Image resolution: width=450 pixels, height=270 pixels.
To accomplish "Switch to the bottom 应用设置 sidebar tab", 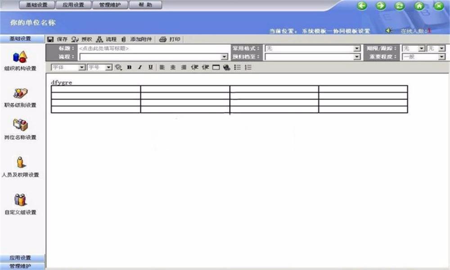I will [x=22, y=258].
